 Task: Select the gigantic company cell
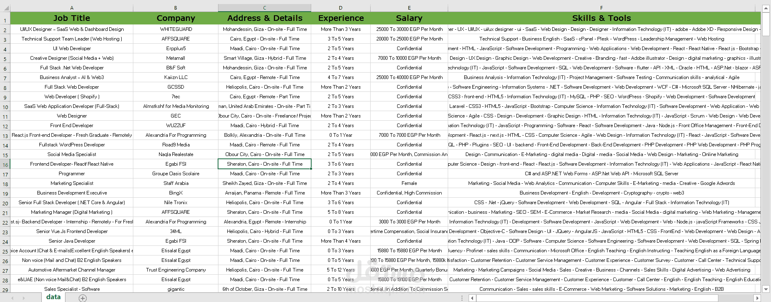coord(176,289)
